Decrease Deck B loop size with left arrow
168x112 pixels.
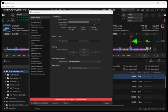(x=136, y=56)
